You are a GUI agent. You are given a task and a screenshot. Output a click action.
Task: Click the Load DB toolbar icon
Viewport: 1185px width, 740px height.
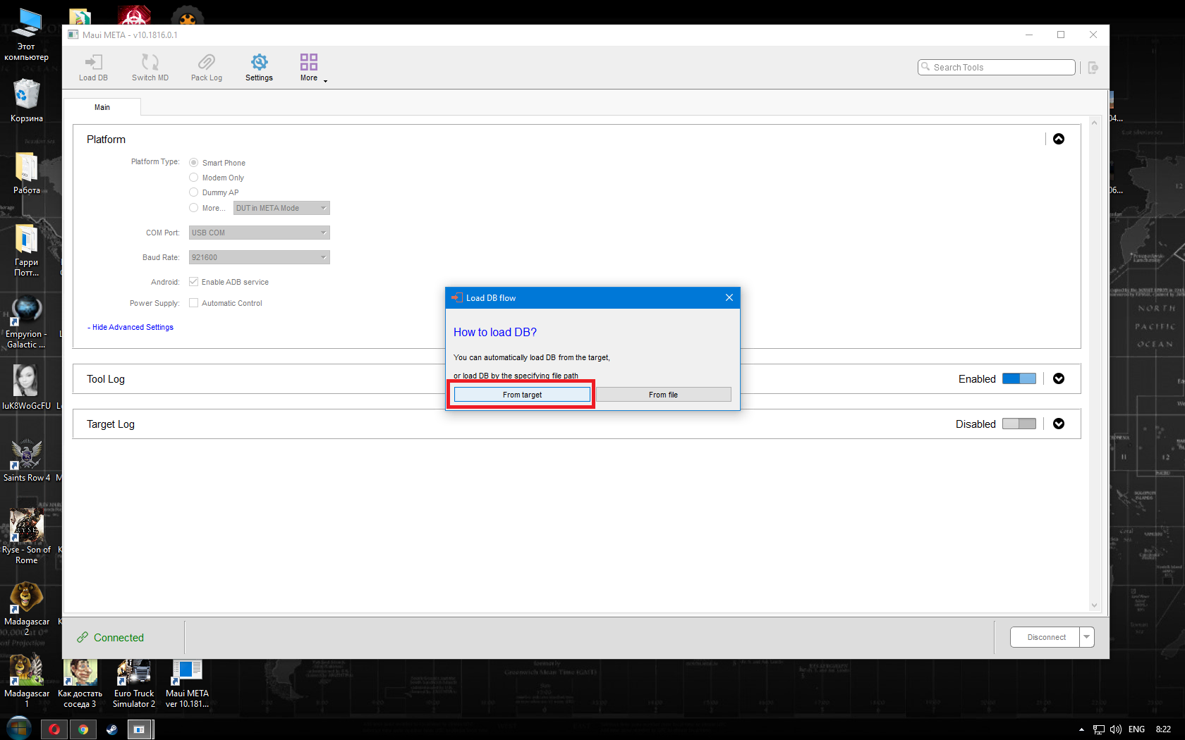click(93, 68)
